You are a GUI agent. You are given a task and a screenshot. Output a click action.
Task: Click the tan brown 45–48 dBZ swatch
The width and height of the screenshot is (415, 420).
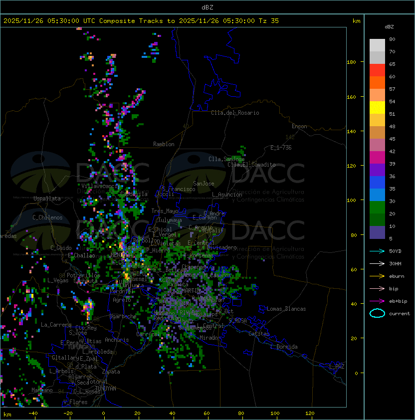click(x=377, y=132)
